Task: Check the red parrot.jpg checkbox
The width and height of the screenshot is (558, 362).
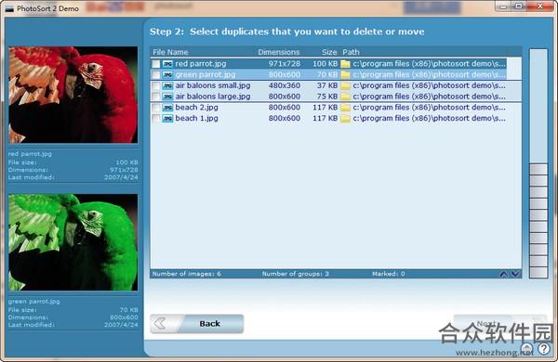Action: (156, 64)
